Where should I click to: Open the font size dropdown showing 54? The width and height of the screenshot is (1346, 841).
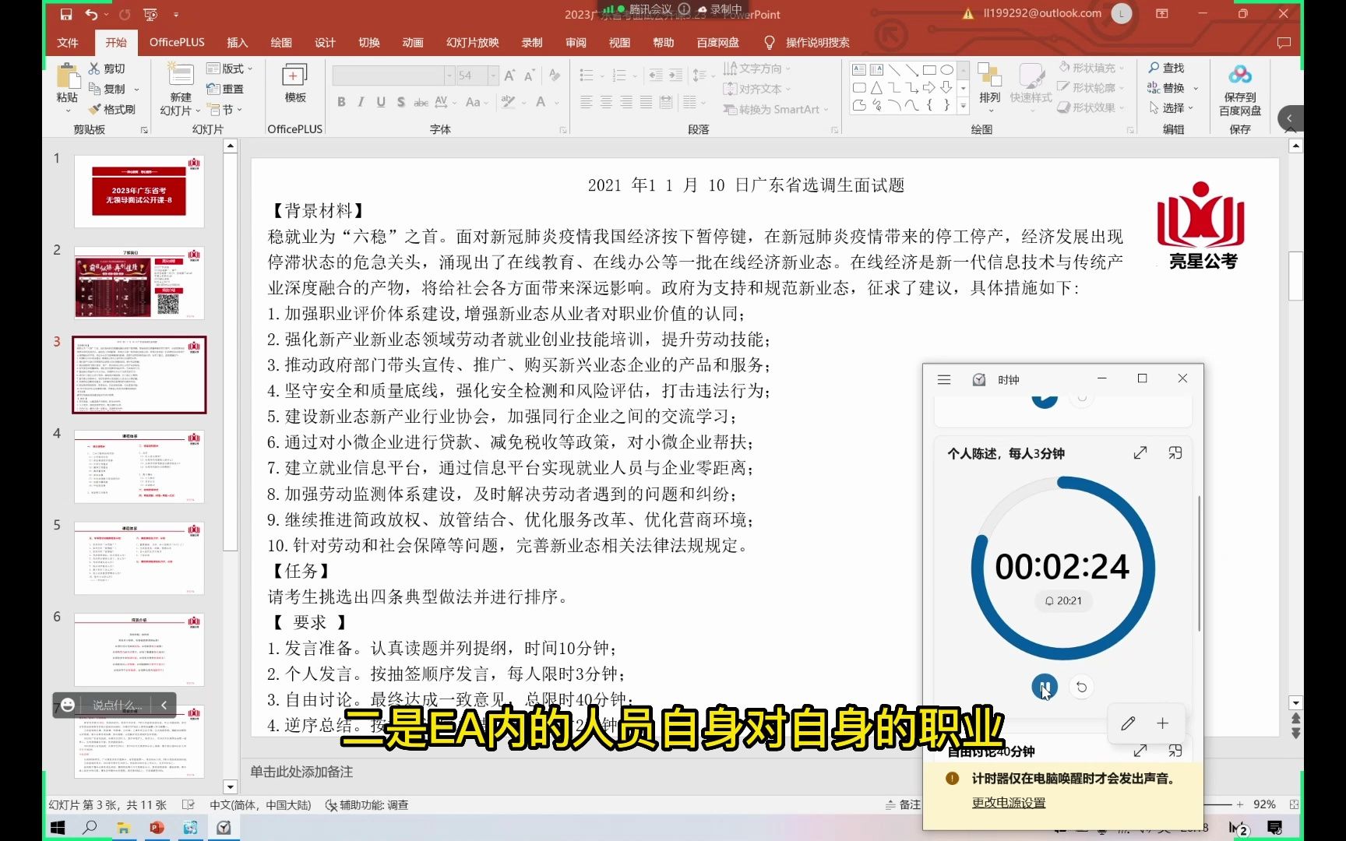pyautogui.click(x=493, y=76)
